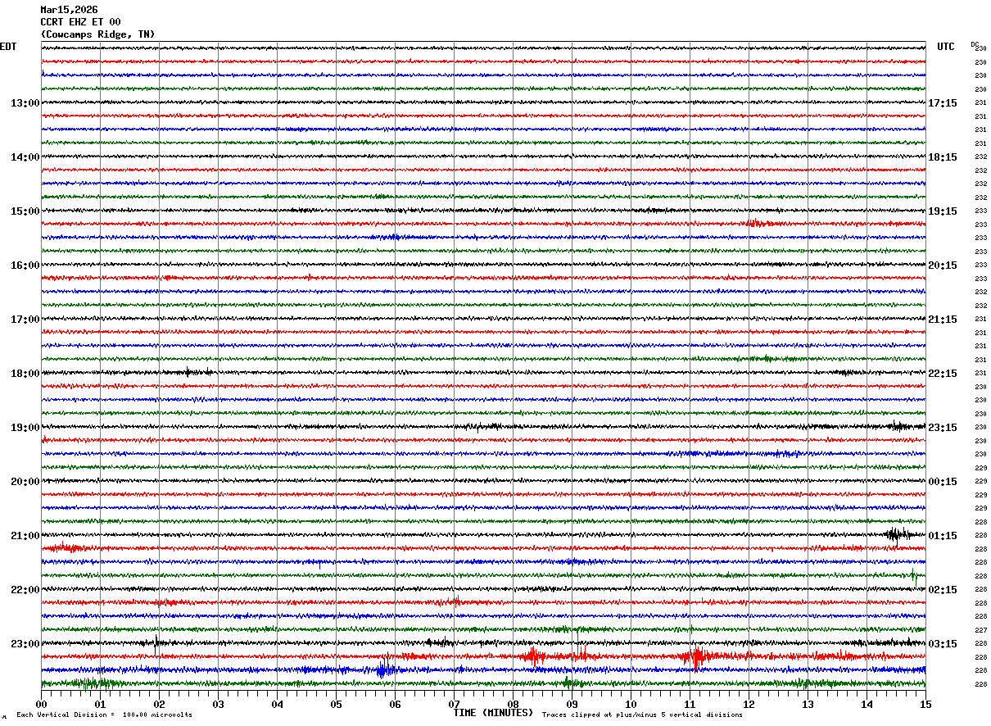
Task: Click the "05" minute tick label
Action: point(337,704)
